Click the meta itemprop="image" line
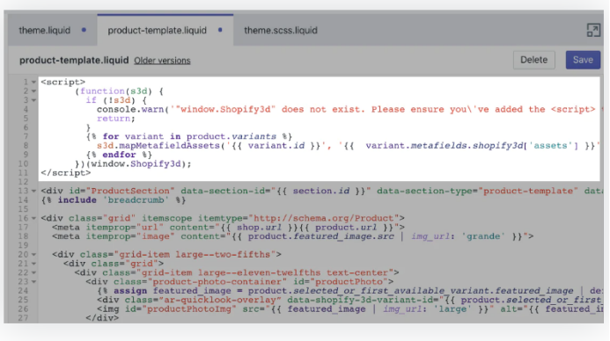The width and height of the screenshot is (610, 341). click(x=293, y=236)
